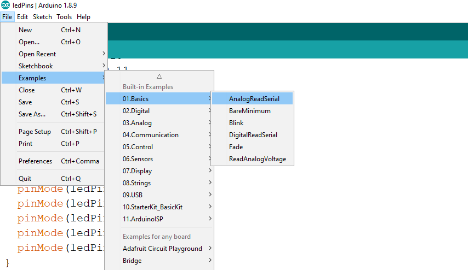Screen dimensions: 468x270
Task: Open the BareMinimum example
Action: click(253, 111)
